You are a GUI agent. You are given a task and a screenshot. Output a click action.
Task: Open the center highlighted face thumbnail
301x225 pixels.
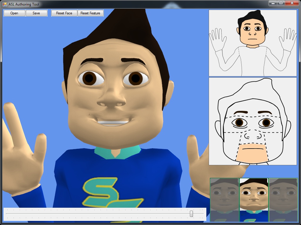coord(254,200)
